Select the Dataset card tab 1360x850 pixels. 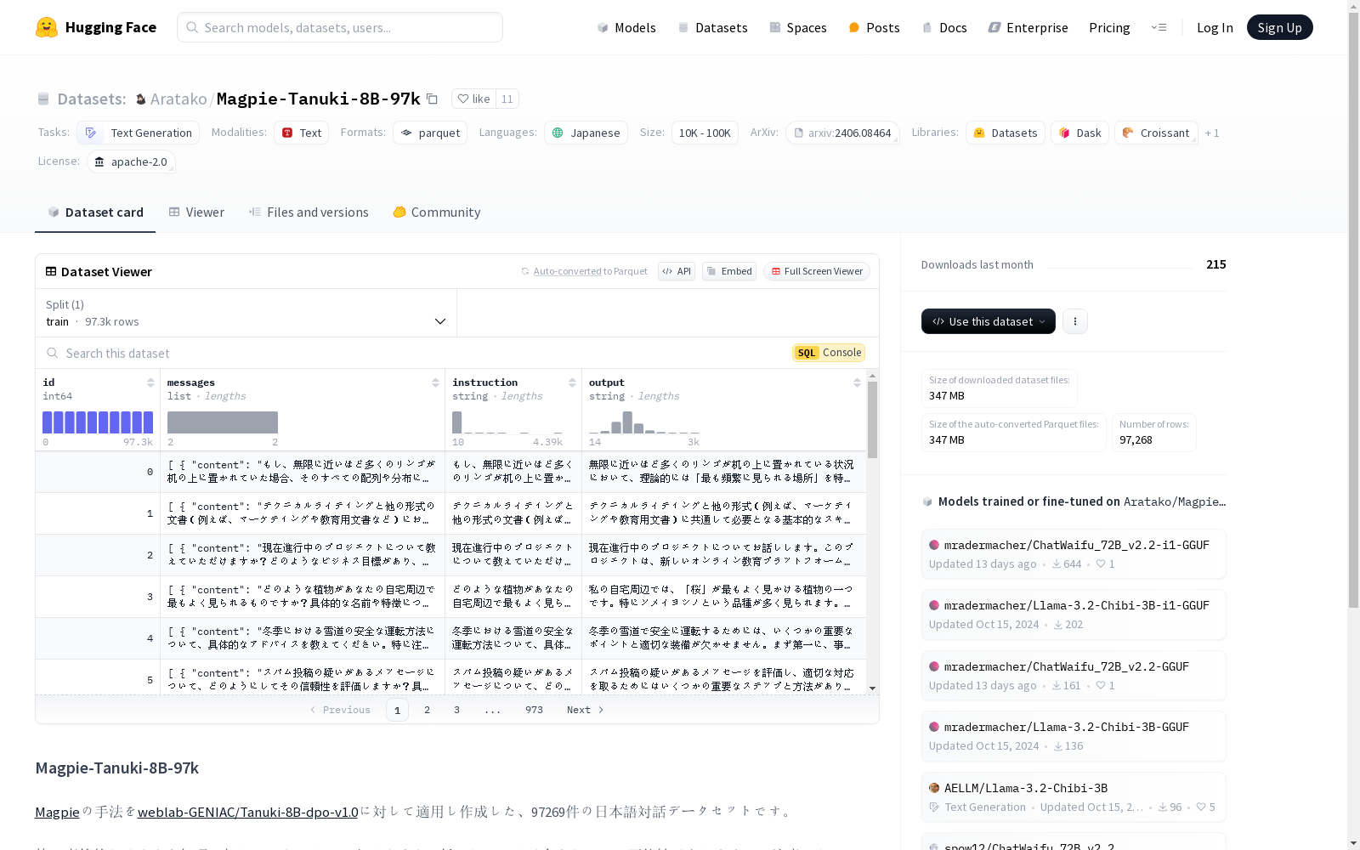[x=95, y=212]
